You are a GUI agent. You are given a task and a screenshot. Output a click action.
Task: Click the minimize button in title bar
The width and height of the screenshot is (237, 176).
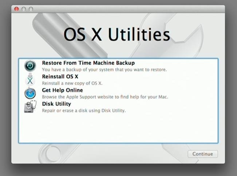click(x=24, y=9)
